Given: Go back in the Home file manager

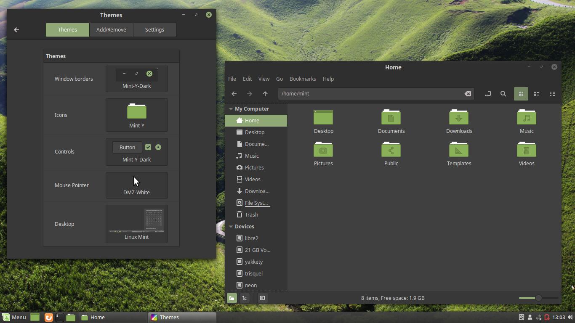Looking at the screenshot, I should (x=234, y=94).
